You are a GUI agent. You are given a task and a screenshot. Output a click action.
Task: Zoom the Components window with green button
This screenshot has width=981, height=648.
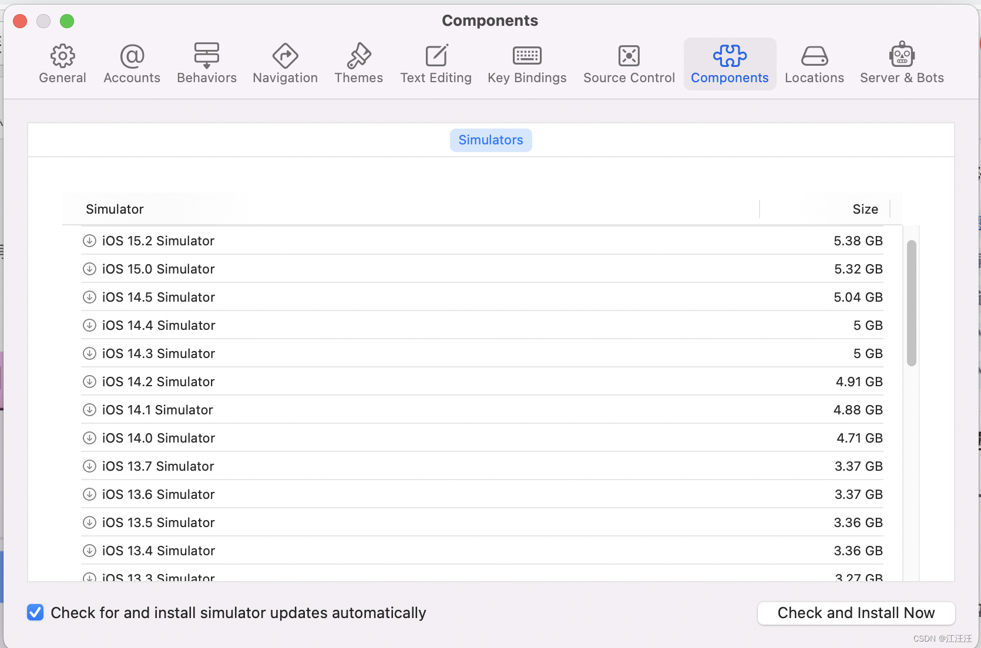pyautogui.click(x=67, y=21)
